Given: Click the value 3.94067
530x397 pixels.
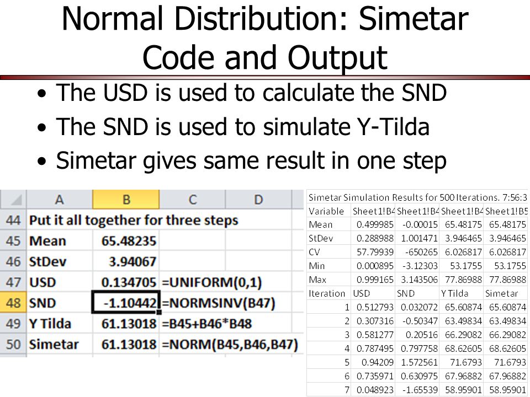Looking at the screenshot, I should (132, 261).
